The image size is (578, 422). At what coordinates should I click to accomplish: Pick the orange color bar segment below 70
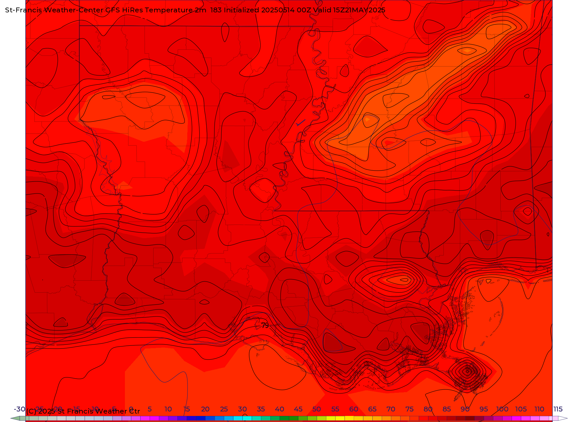click(386, 418)
